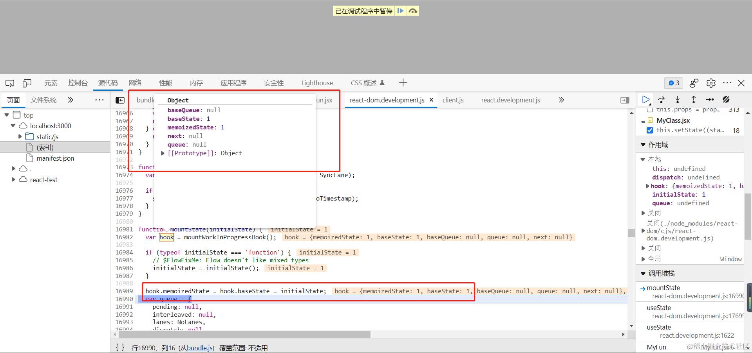Go to the 应用程序 tab

[x=233, y=83]
